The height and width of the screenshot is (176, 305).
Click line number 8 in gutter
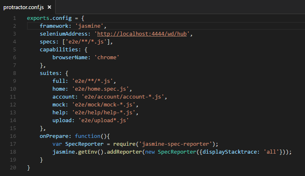tap(15, 73)
